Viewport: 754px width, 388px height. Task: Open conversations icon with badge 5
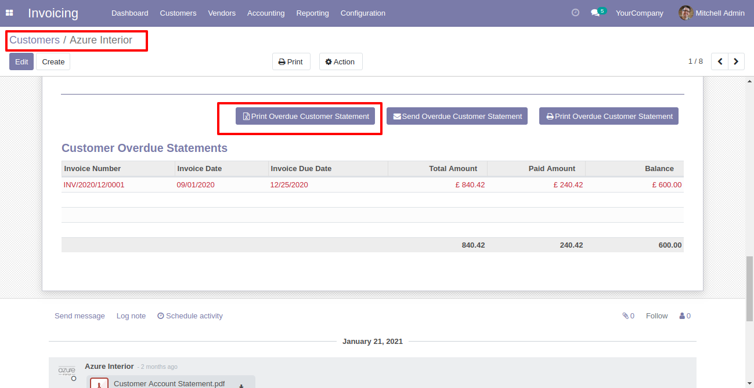tap(598, 12)
